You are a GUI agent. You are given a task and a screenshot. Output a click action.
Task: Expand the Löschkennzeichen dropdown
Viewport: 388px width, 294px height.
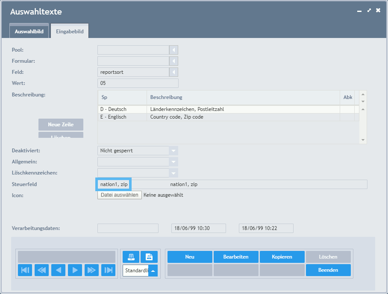point(173,173)
